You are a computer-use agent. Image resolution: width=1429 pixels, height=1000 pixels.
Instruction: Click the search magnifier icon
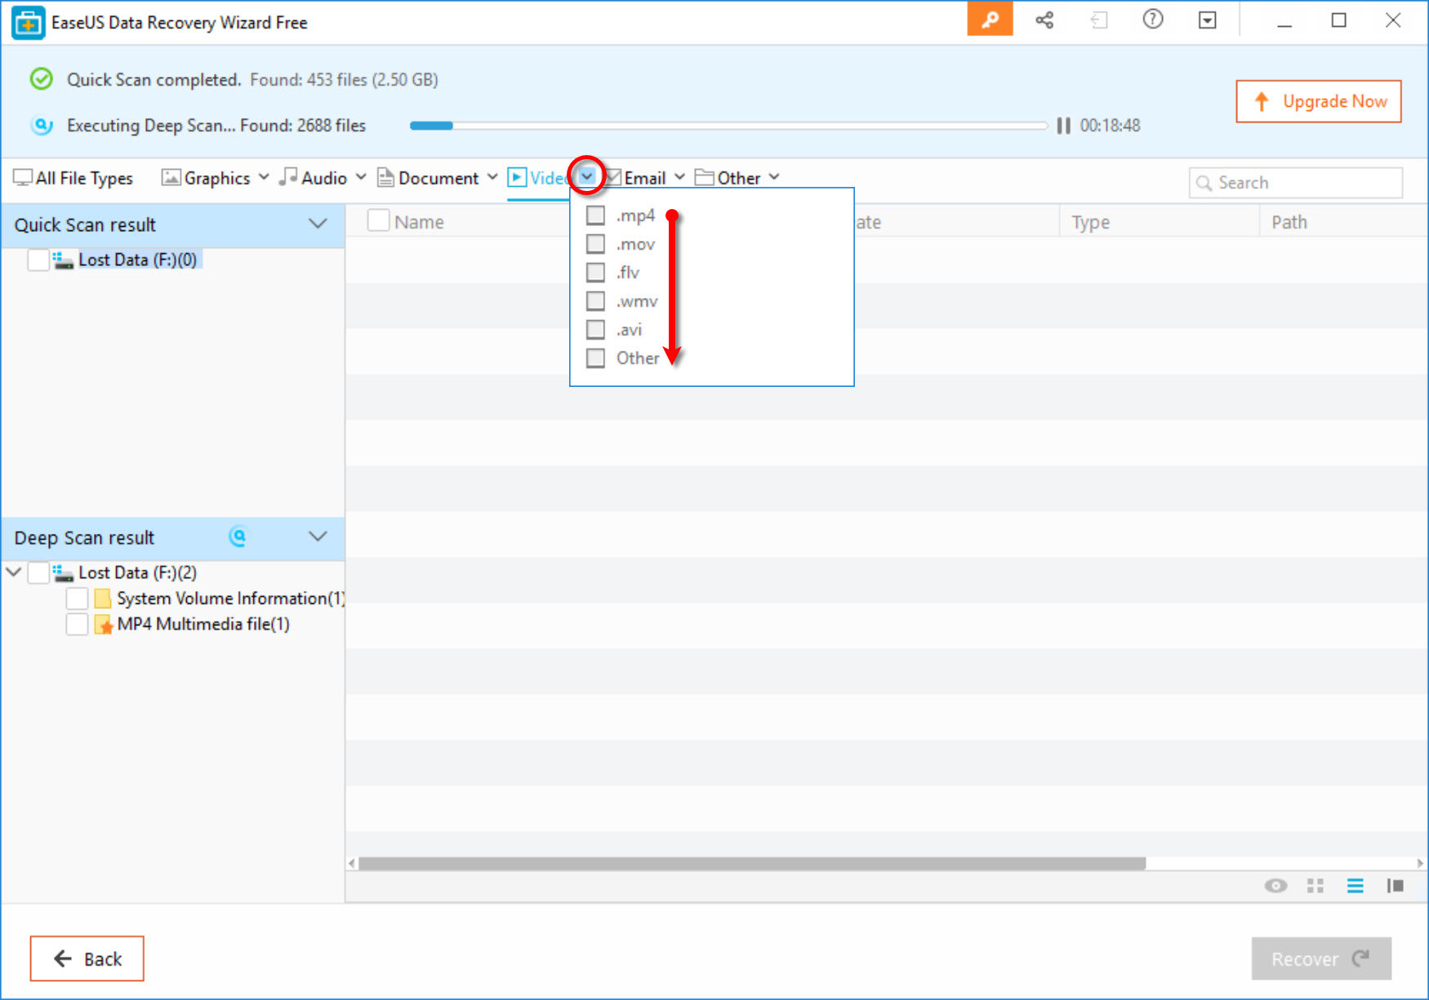(x=1204, y=183)
